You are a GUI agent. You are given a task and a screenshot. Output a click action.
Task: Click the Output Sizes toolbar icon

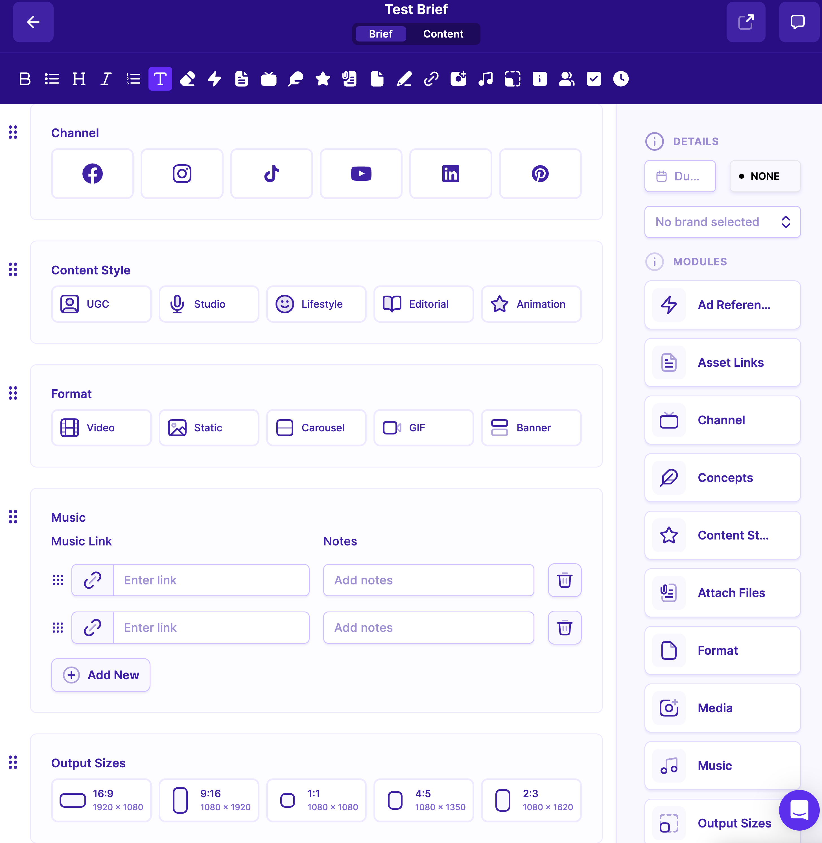(512, 79)
